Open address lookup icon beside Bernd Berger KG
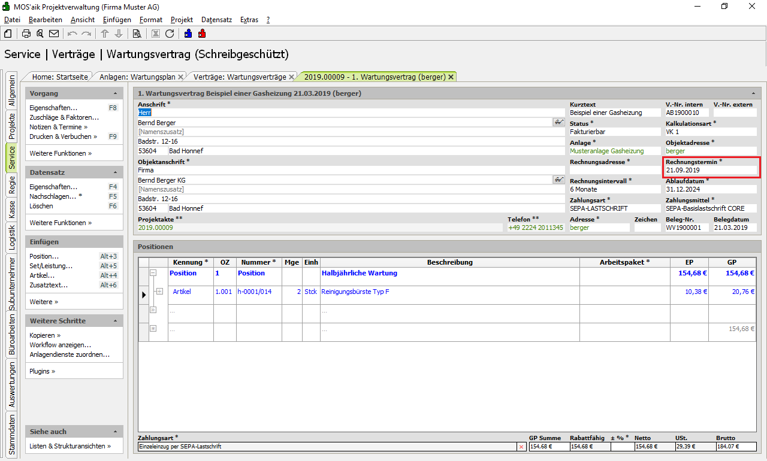The image size is (767, 461). click(559, 180)
